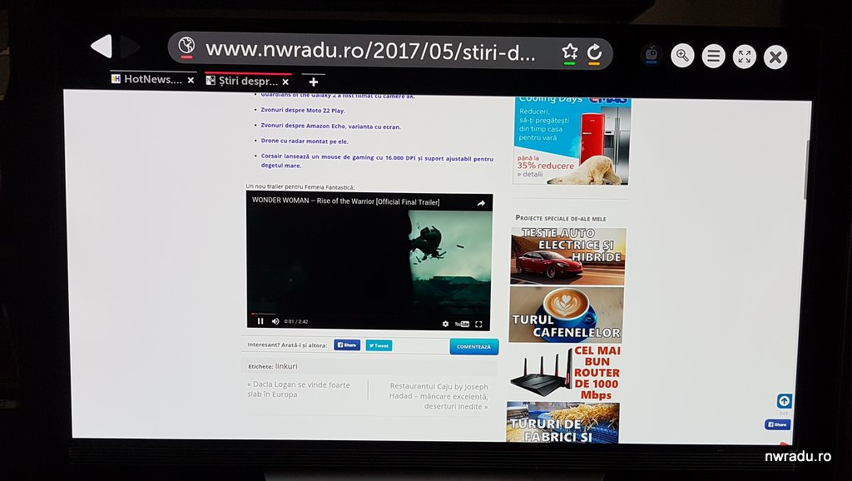Open the video settings gear
Image resolution: width=852 pixels, height=481 pixels.
(446, 324)
